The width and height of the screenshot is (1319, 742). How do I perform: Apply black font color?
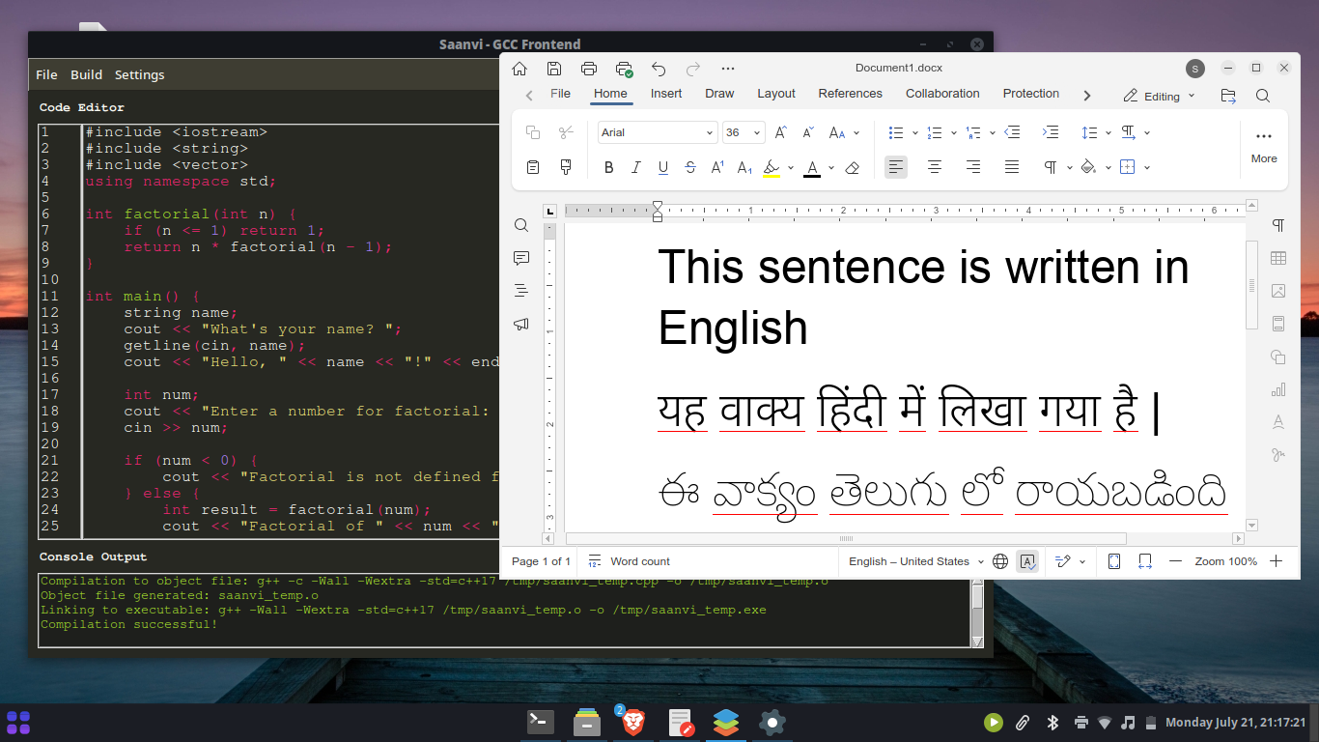tap(812, 167)
